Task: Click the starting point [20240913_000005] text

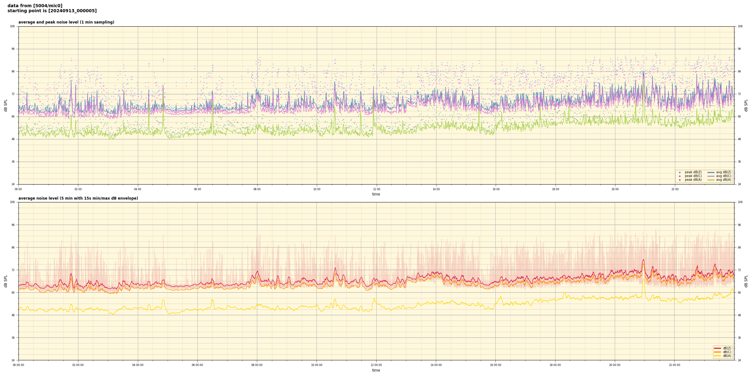Action: pyautogui.click(x=52, y=11)
